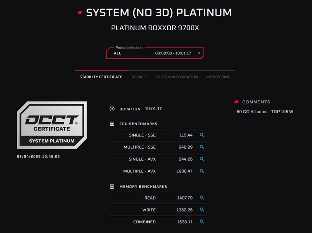
Task: Click the duration gauge icon
Action: (112, 109)
